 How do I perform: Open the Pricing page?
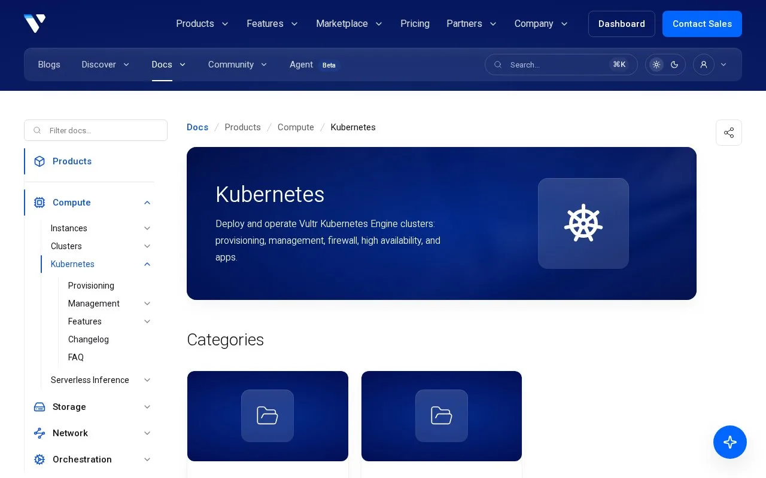tap(415, 24)
